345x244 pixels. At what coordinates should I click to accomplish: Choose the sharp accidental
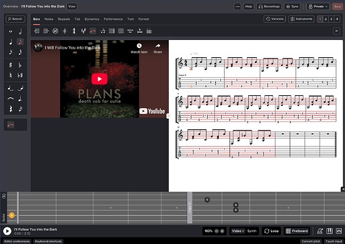[x=11, y=65]
